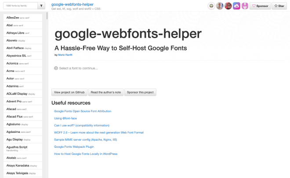Click the google-webfonts-helper header title link

(x=76, y=4)
